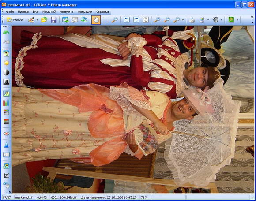
Task: Open the Файл menu
Action: click(10, 12)
